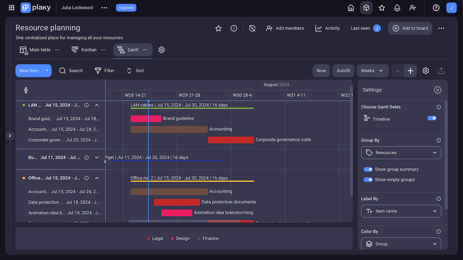463x260 pixels.
Task: Open the Group By Resources dropdown
Action: (x=401, y=153)
